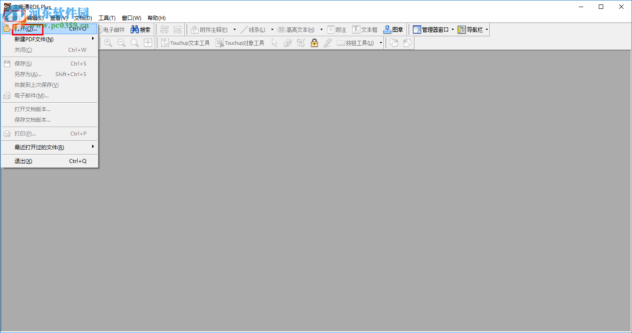The width and height of the screenshot is (632, 333).
Task: Exit the app via 退出 entry
Action: pyautogui.click(x=22, y=161)
